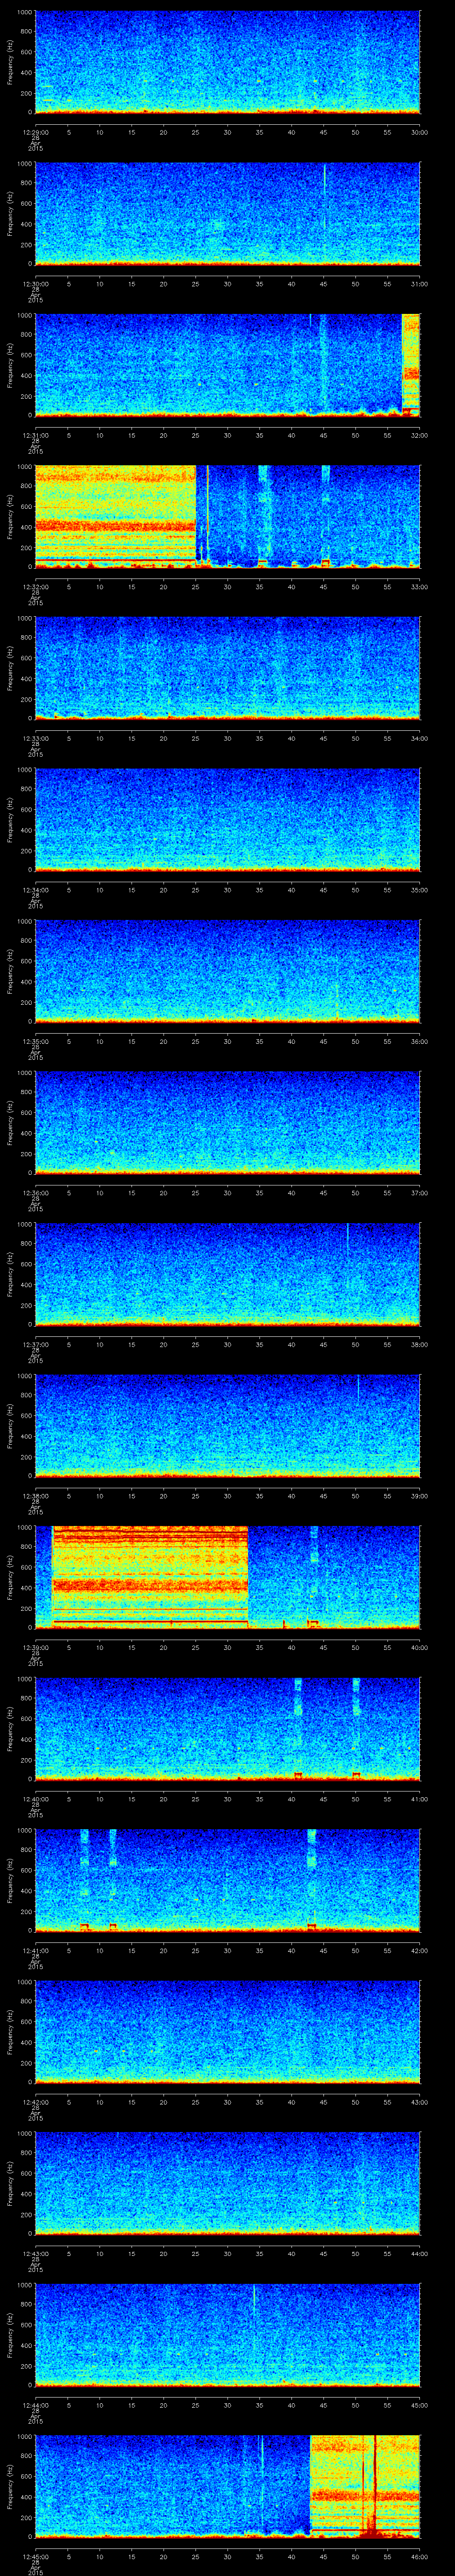This screenshot has width=455, height=2576.
Task: Click the 12:39:00 start time label
Action: (35, 1647)
